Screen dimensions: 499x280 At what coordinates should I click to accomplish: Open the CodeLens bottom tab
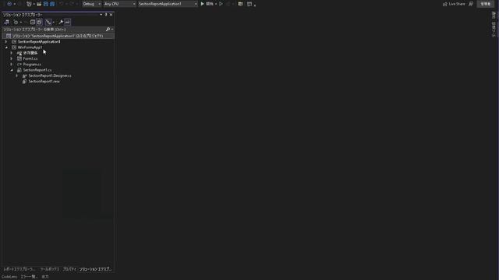[x=9, y=277]
